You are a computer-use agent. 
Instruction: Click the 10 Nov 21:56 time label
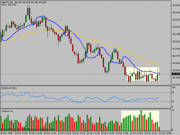coord(122,133)
